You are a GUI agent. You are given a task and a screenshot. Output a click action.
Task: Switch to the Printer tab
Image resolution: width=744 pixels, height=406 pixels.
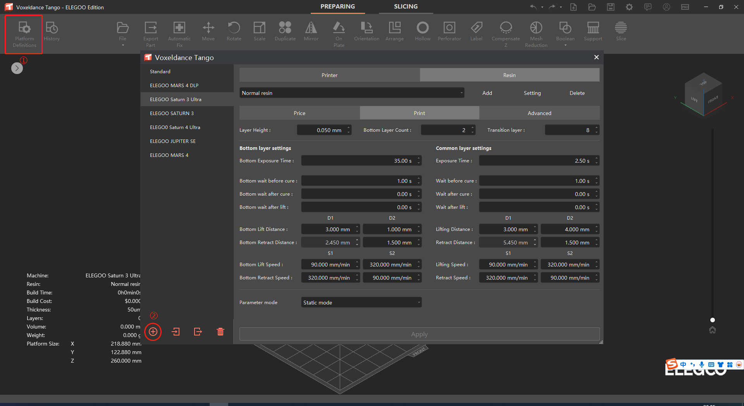click(329, 75)
